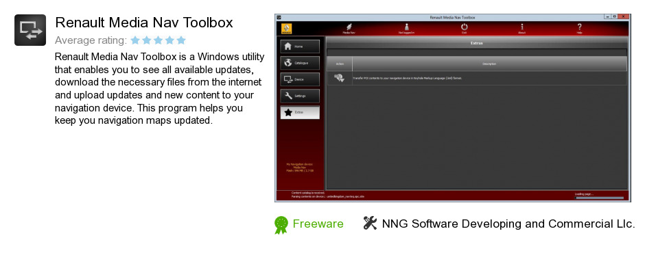Open the Catalogue sidebar button
The width and height of the screenshot is (645, 255).
[x=300, y=63]
